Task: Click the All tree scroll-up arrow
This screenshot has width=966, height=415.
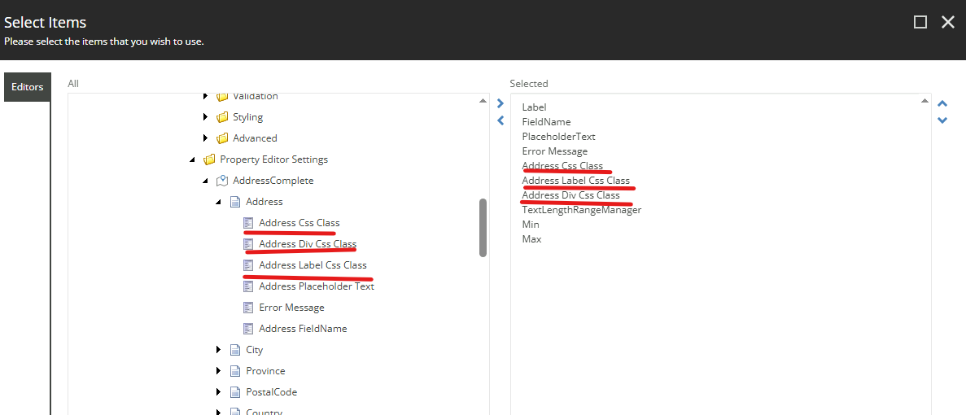Action: [x=483, y=100]
